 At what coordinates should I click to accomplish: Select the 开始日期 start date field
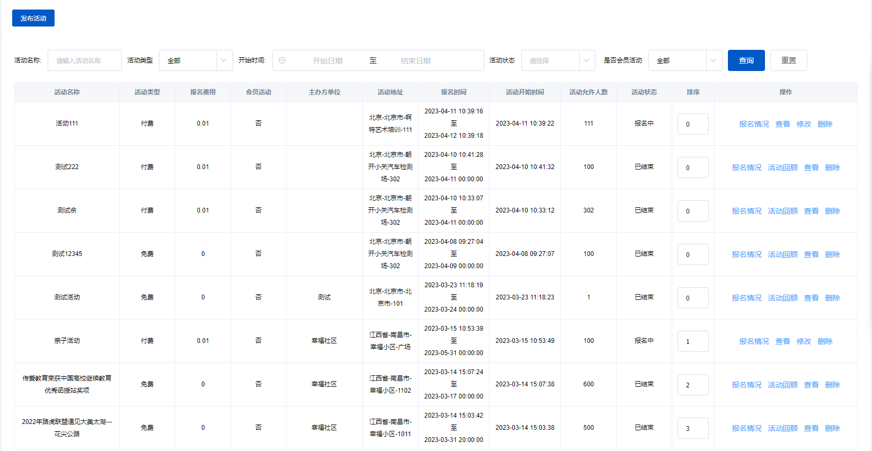(327, 60)
